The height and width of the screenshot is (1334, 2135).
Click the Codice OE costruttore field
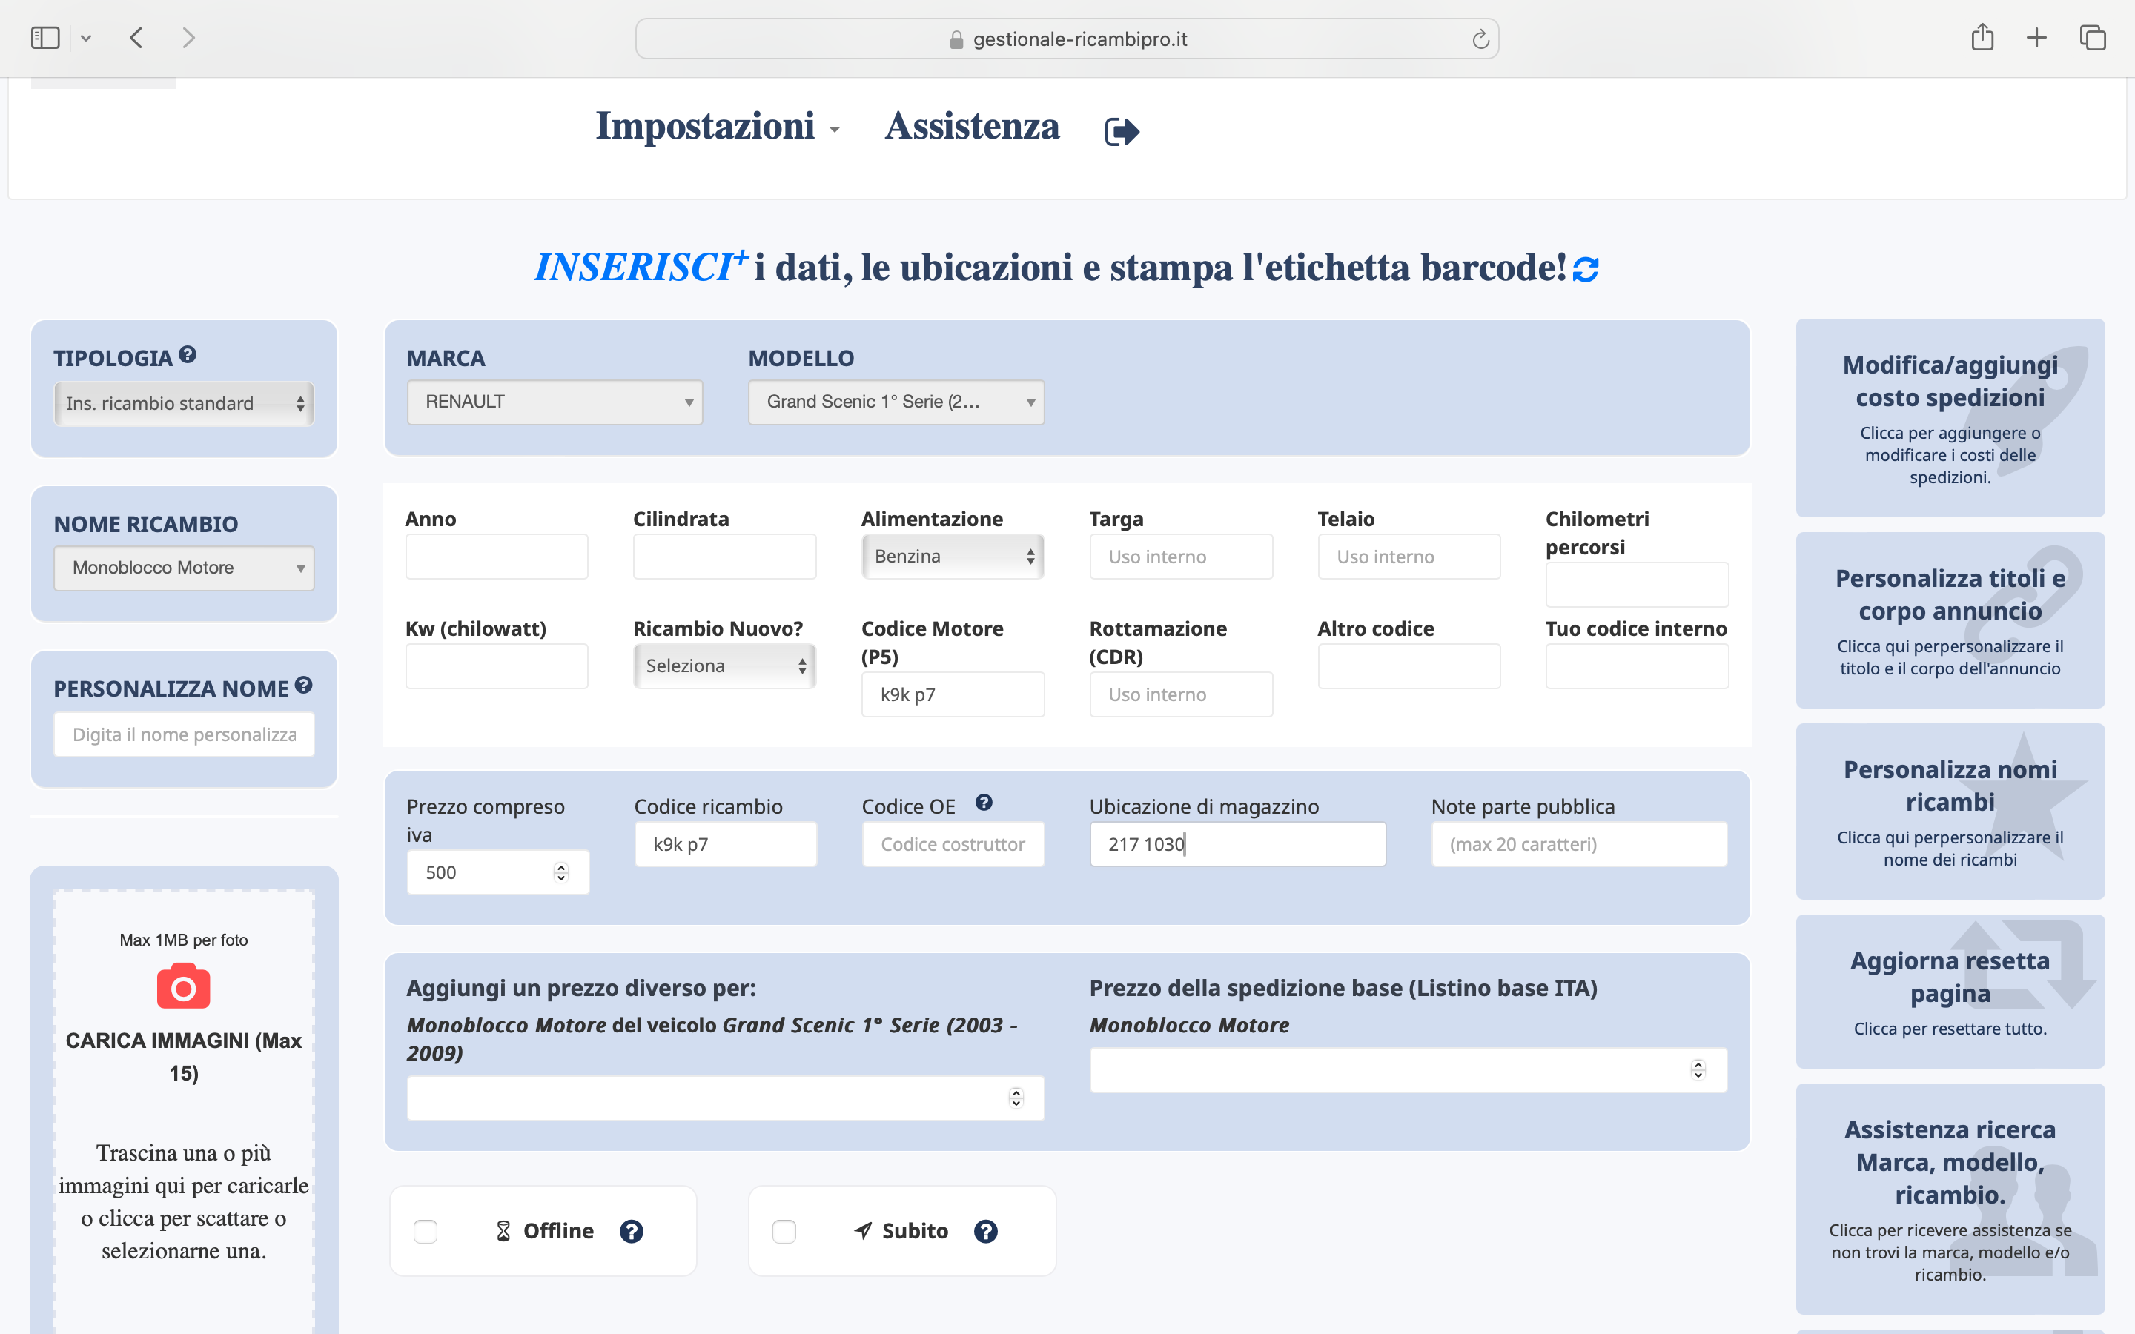pos(953,844)
